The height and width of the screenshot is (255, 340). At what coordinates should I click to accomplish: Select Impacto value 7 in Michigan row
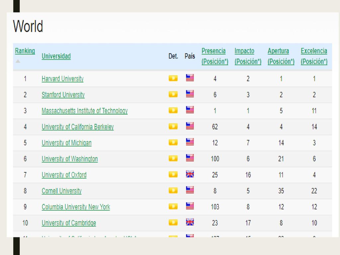point(248,143)
